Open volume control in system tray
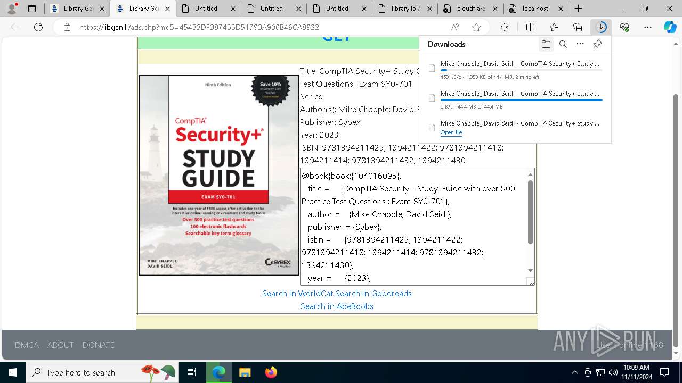This screenshot has width=682, height=383. (613, 372)
